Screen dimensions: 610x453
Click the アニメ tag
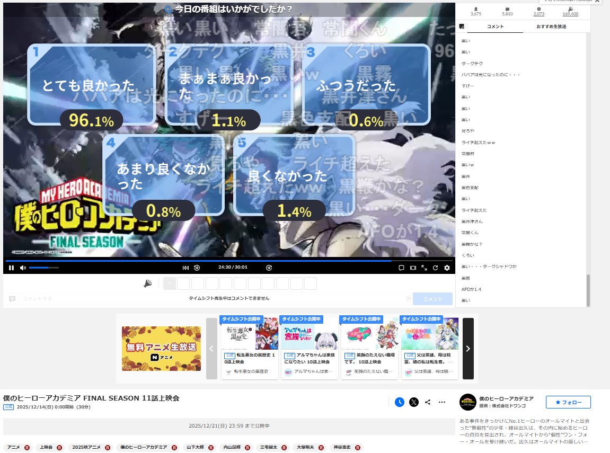(x=14, y=447)
